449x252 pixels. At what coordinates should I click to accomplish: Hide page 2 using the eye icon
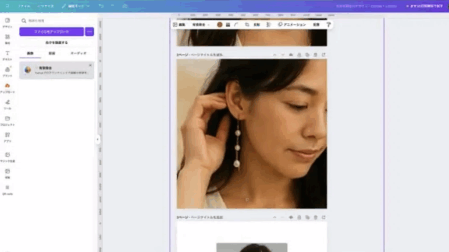[x=291, y=55]
